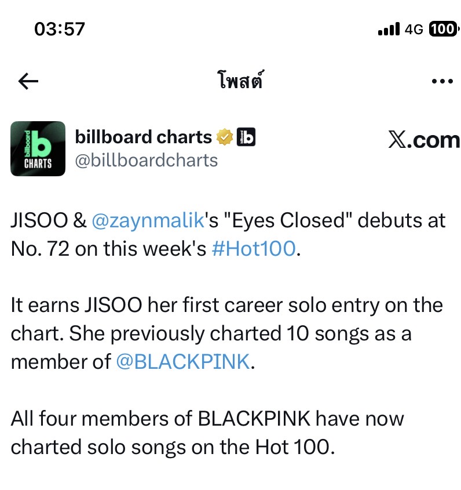Tap the "first career solo entry" paragraph
This screenshot has height=490, width=461.
pyautogui.click(x=226, y=305)
